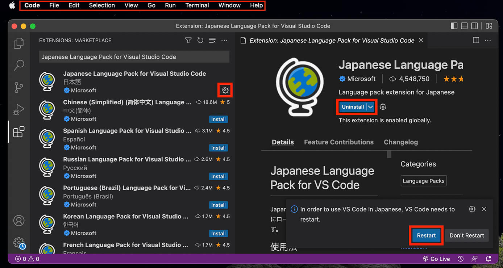The width and height of the screenshot is (503, 268).
Task: Toggle primary side bar layout icon
Action: pos(454,26)
